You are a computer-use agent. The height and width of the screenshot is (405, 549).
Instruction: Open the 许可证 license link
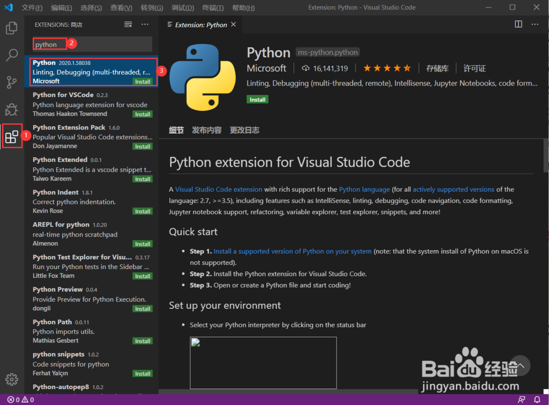pos(474,69)
